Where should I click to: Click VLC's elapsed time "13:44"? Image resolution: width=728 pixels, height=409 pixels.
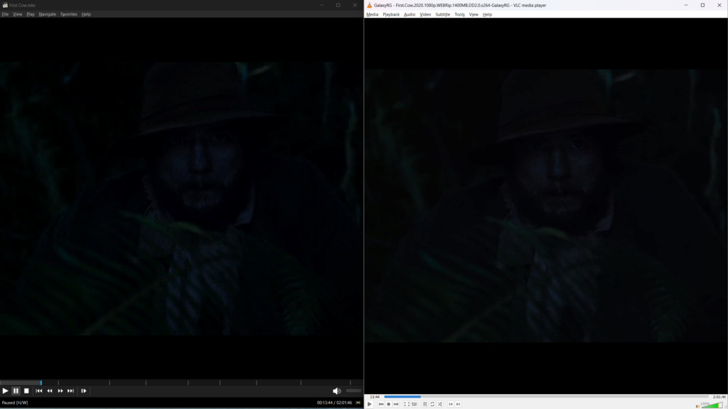[x=375, y=397]
